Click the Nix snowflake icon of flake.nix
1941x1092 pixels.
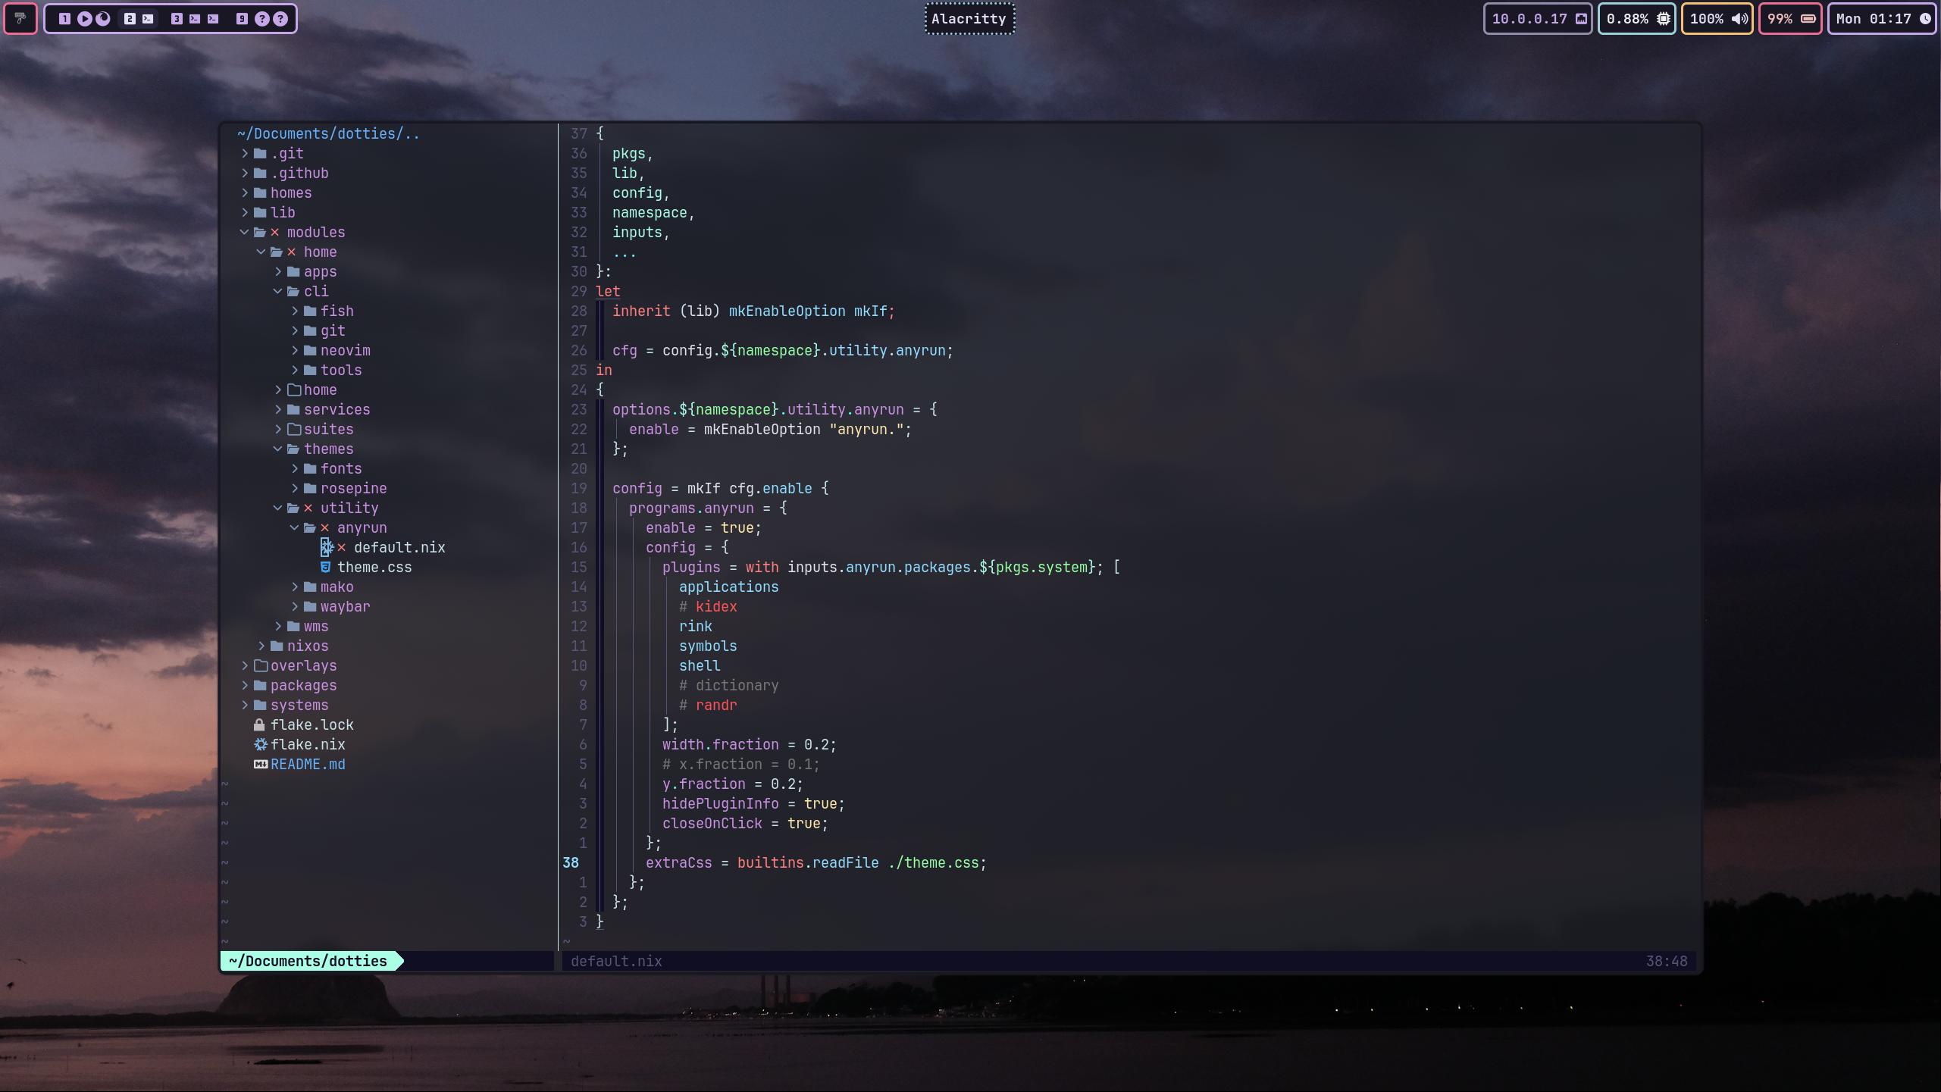pos(260,744)
